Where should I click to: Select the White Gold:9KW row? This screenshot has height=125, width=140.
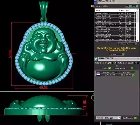coord(115,29)
